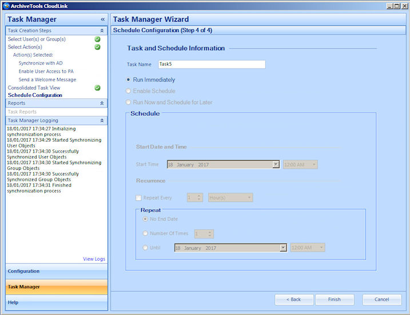Click the Finish button
This screenshot has height=315, width=410.
[x=335, y=300]
